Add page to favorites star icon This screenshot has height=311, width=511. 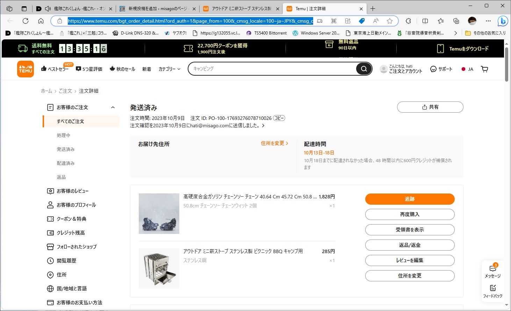pyautogui.click(x=390, y=21)
